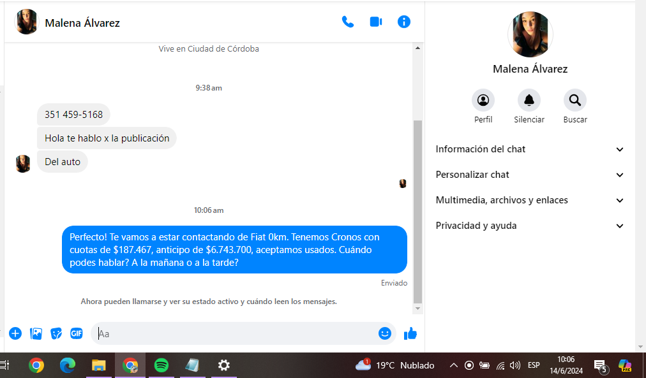Silence notifications with Silenciar bell
Viewport: 646px width, 378px height.
click(x=529, y=101)
